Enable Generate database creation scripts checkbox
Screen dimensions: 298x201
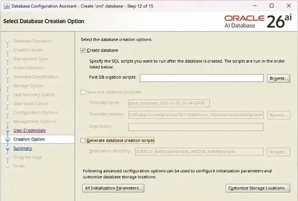[83, 140]
